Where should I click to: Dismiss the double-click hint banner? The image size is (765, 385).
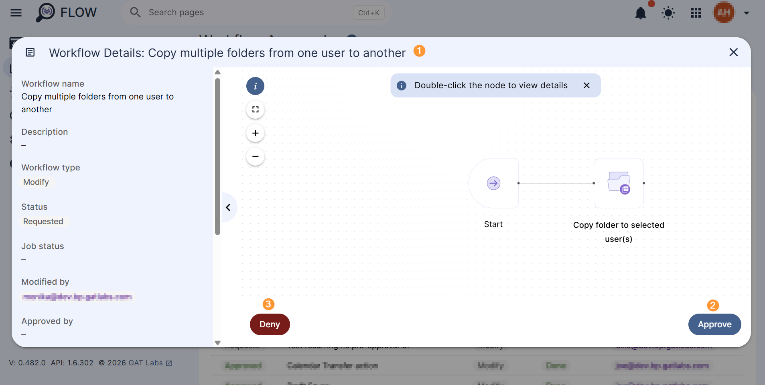pyautogui.click(x=586, y=85)
